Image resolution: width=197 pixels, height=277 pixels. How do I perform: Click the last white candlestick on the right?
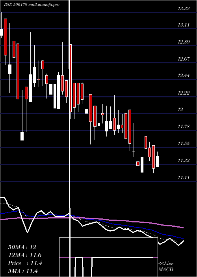click(157, 161)
